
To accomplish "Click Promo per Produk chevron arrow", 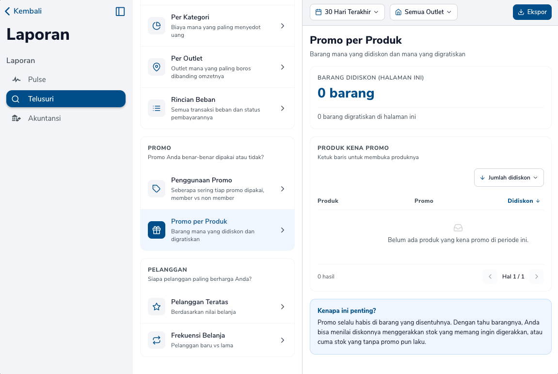I will tap(283, 230).
